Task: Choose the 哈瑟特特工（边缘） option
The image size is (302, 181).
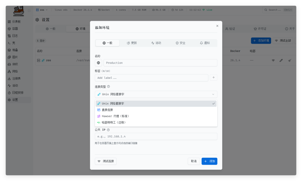Action: click(x=156, y=122)
